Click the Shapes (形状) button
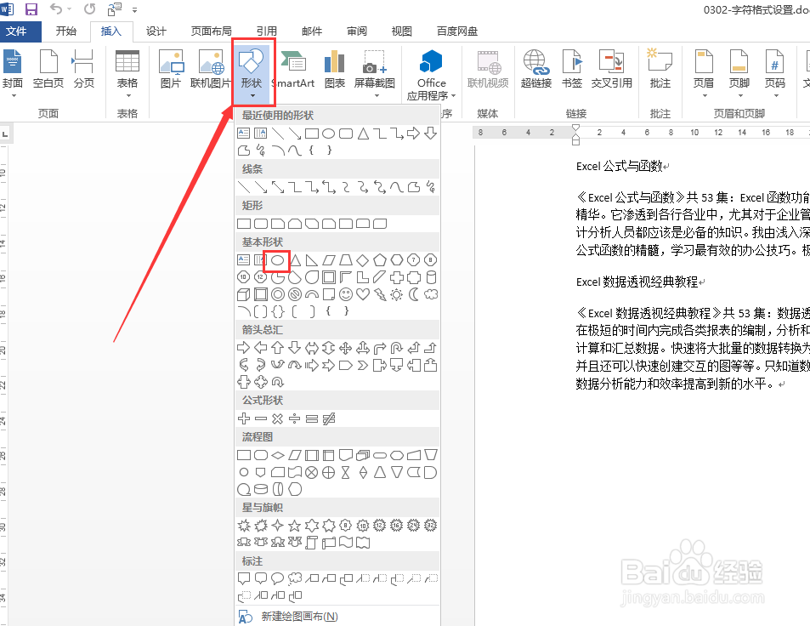The image size is (810, 626). tap(252, 72)
